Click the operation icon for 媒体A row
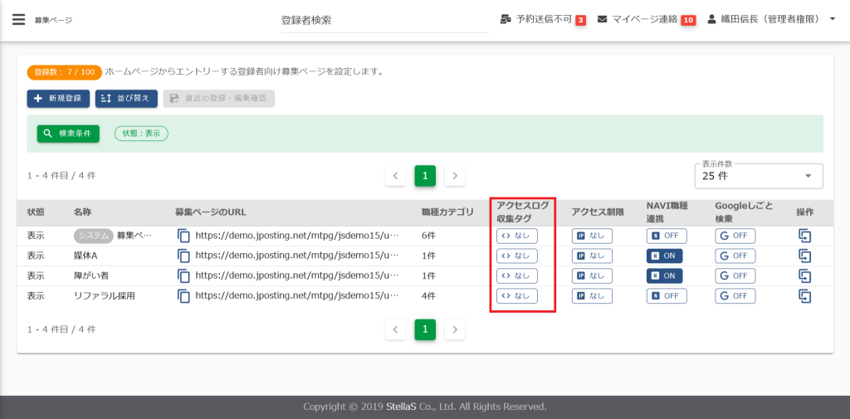This screenshot has height=419, width=850. tap(804, 256)
